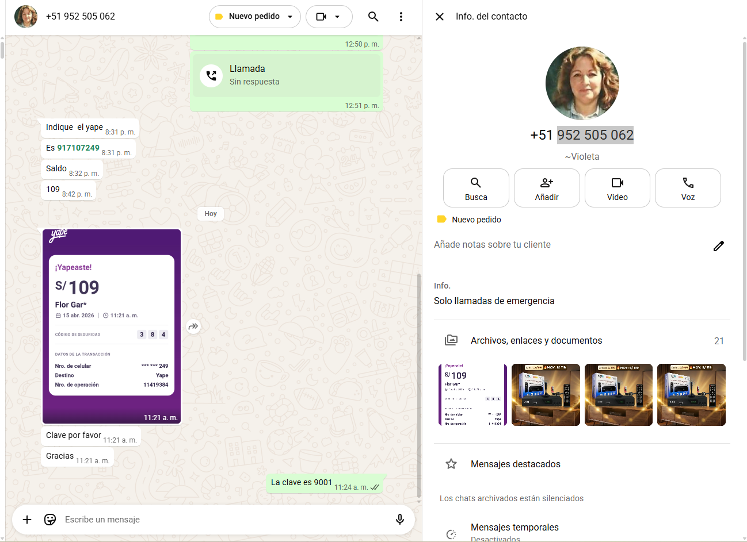Open Mensajes temporales settings
Image resolution: width=747 pixels, height=542 pixels.
click(x=514, y=528)
